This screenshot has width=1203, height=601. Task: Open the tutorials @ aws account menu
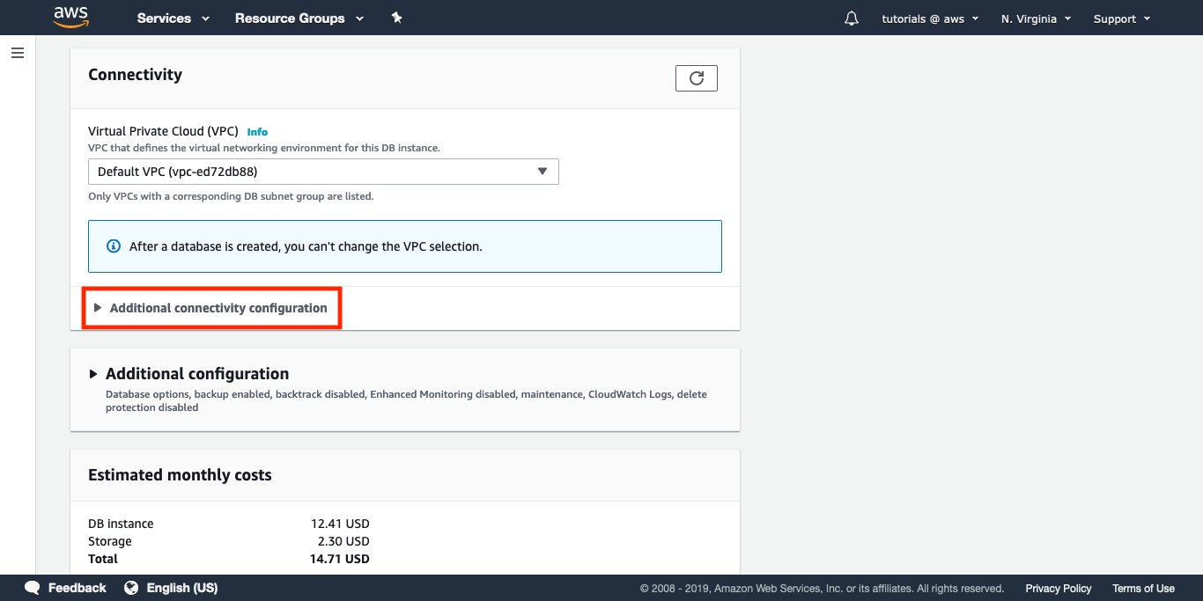point(930,18)
